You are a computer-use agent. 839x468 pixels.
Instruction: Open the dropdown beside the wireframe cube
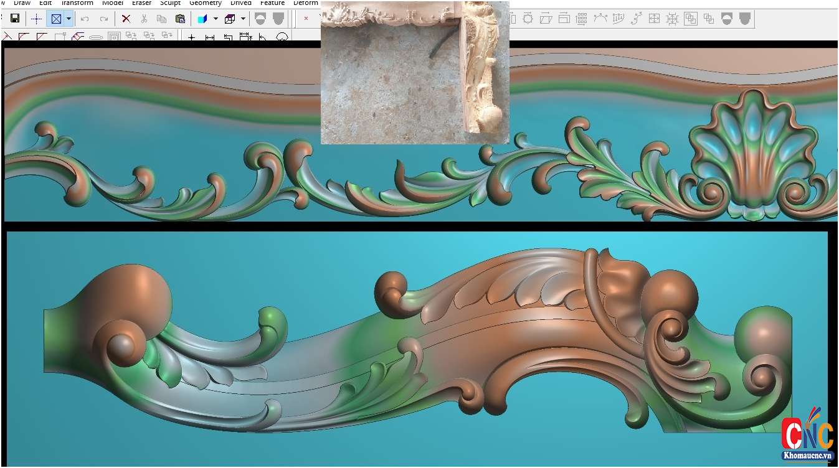[243, 19]
